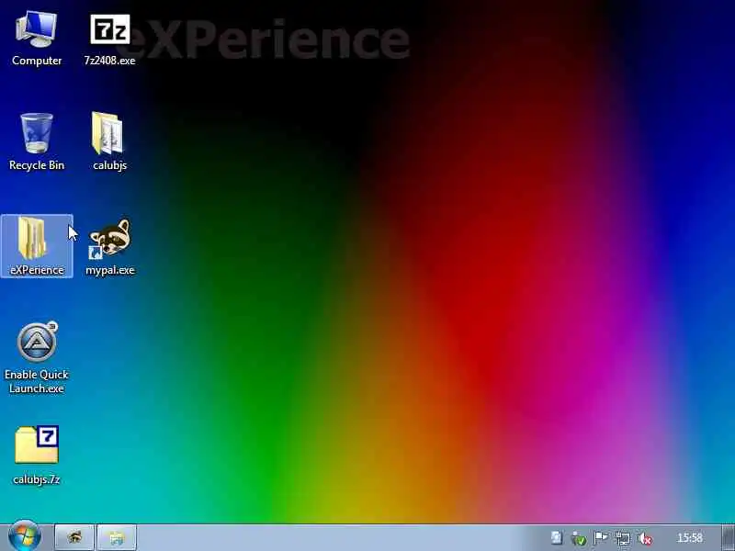
Task: Click the 'Computer' icon label text
Action: pos(37,61)
